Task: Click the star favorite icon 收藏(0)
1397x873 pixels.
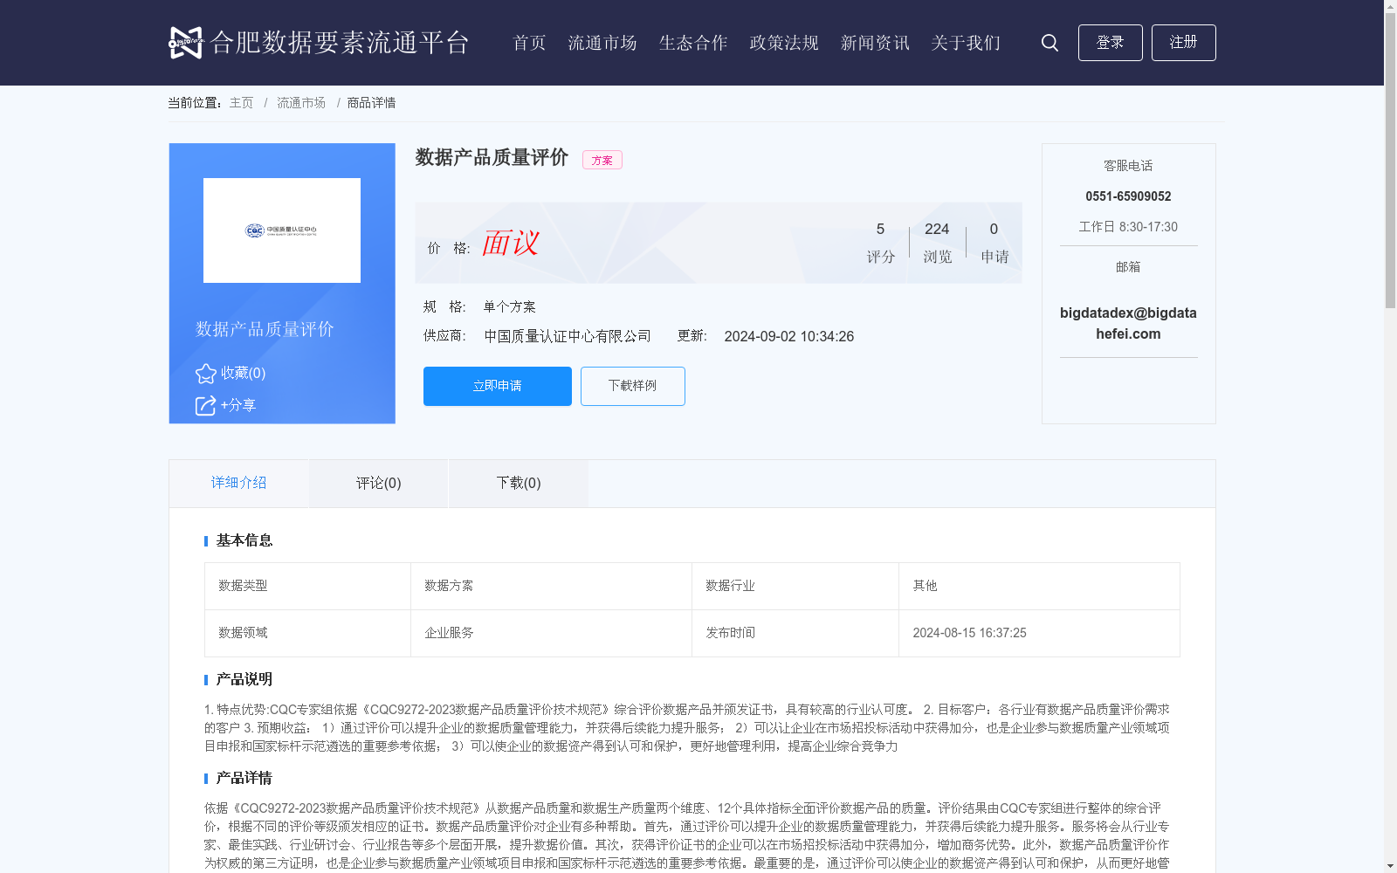Action: 206,374
